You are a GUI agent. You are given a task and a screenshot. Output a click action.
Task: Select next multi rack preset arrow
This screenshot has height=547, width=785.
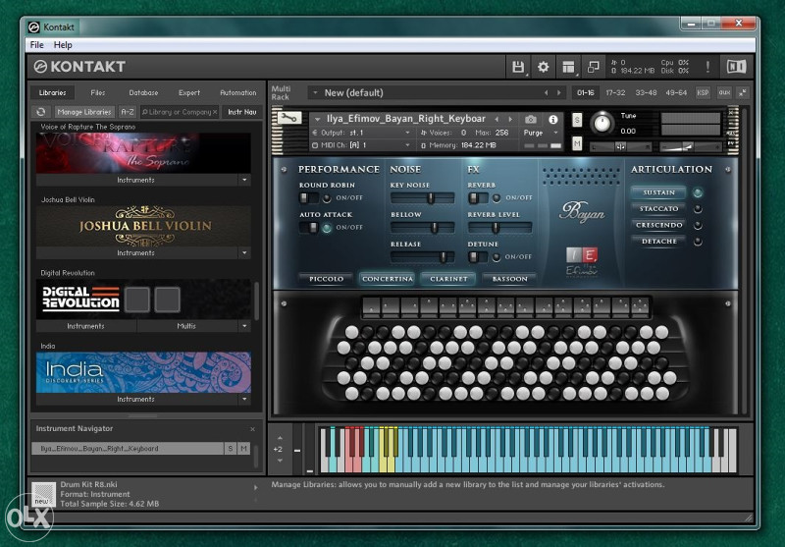(x=559, y=92)
